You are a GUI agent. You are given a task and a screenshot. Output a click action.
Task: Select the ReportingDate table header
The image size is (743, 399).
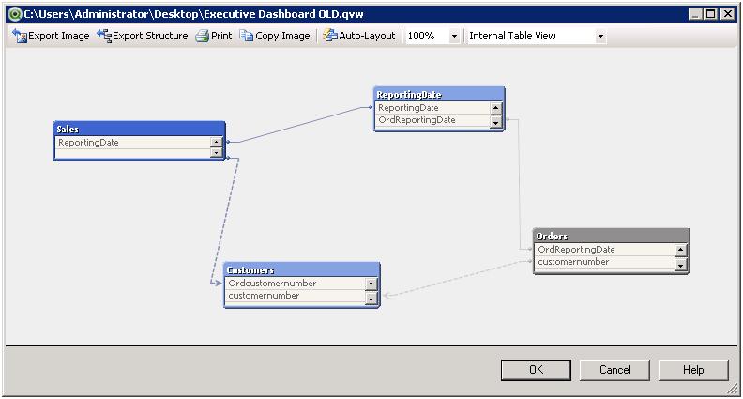[x=439, y=95]
